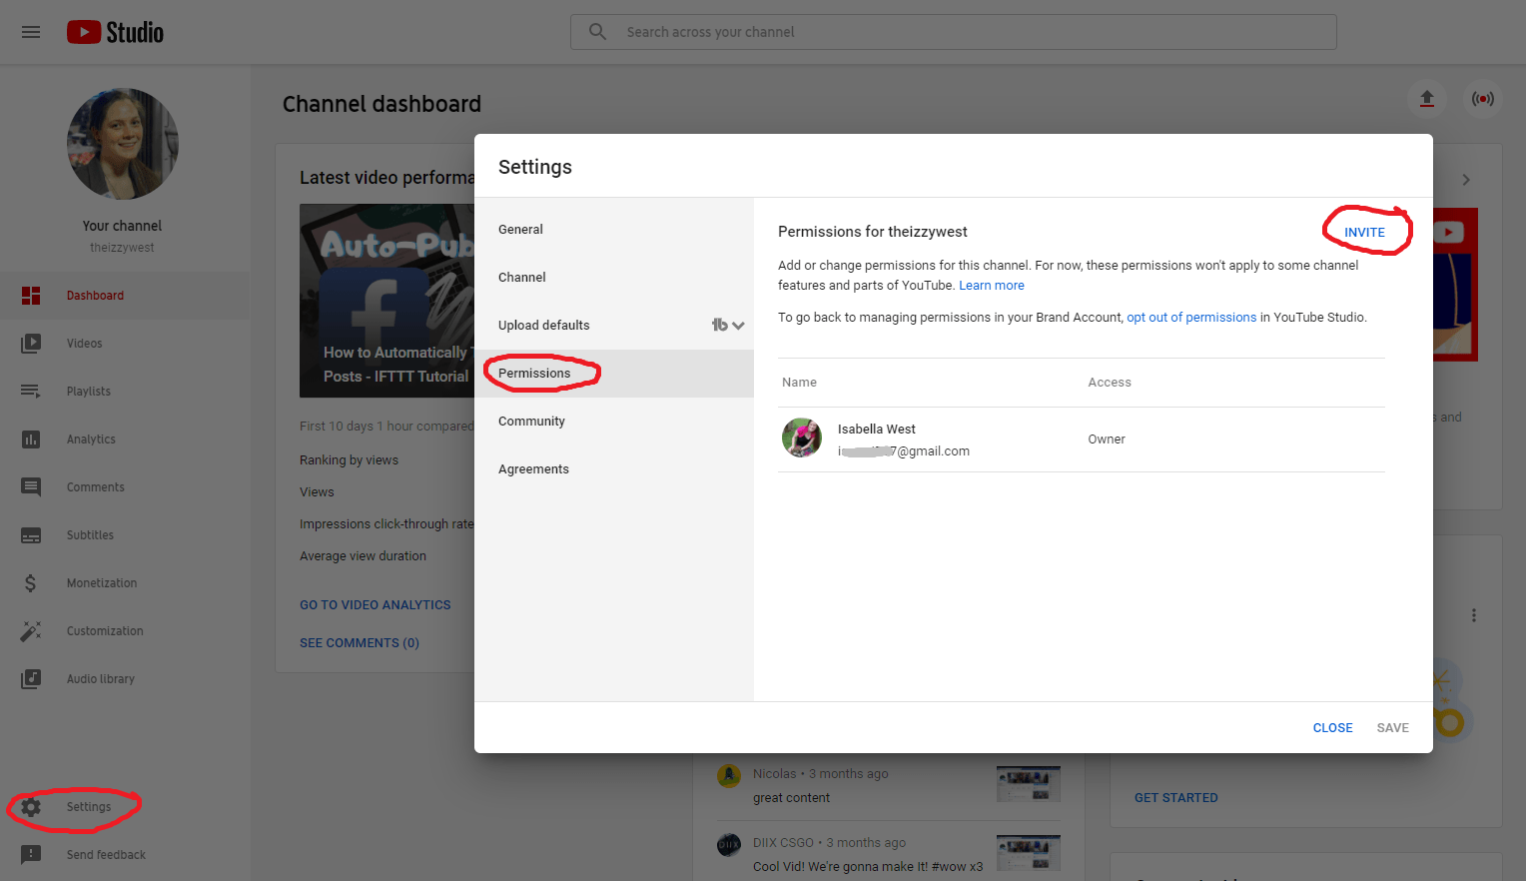
Task: Select the Customization wand icon
Action: point(31,630)
